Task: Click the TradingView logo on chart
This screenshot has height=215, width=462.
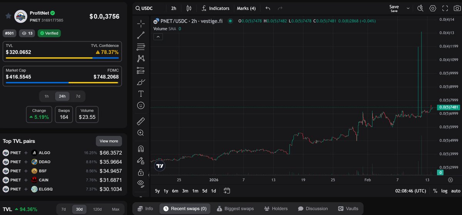Action: [160, 166]
